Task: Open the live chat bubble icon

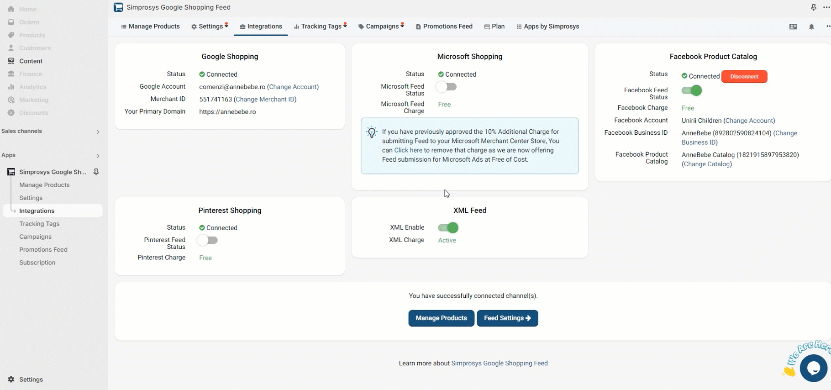Action: coord(813,368)
